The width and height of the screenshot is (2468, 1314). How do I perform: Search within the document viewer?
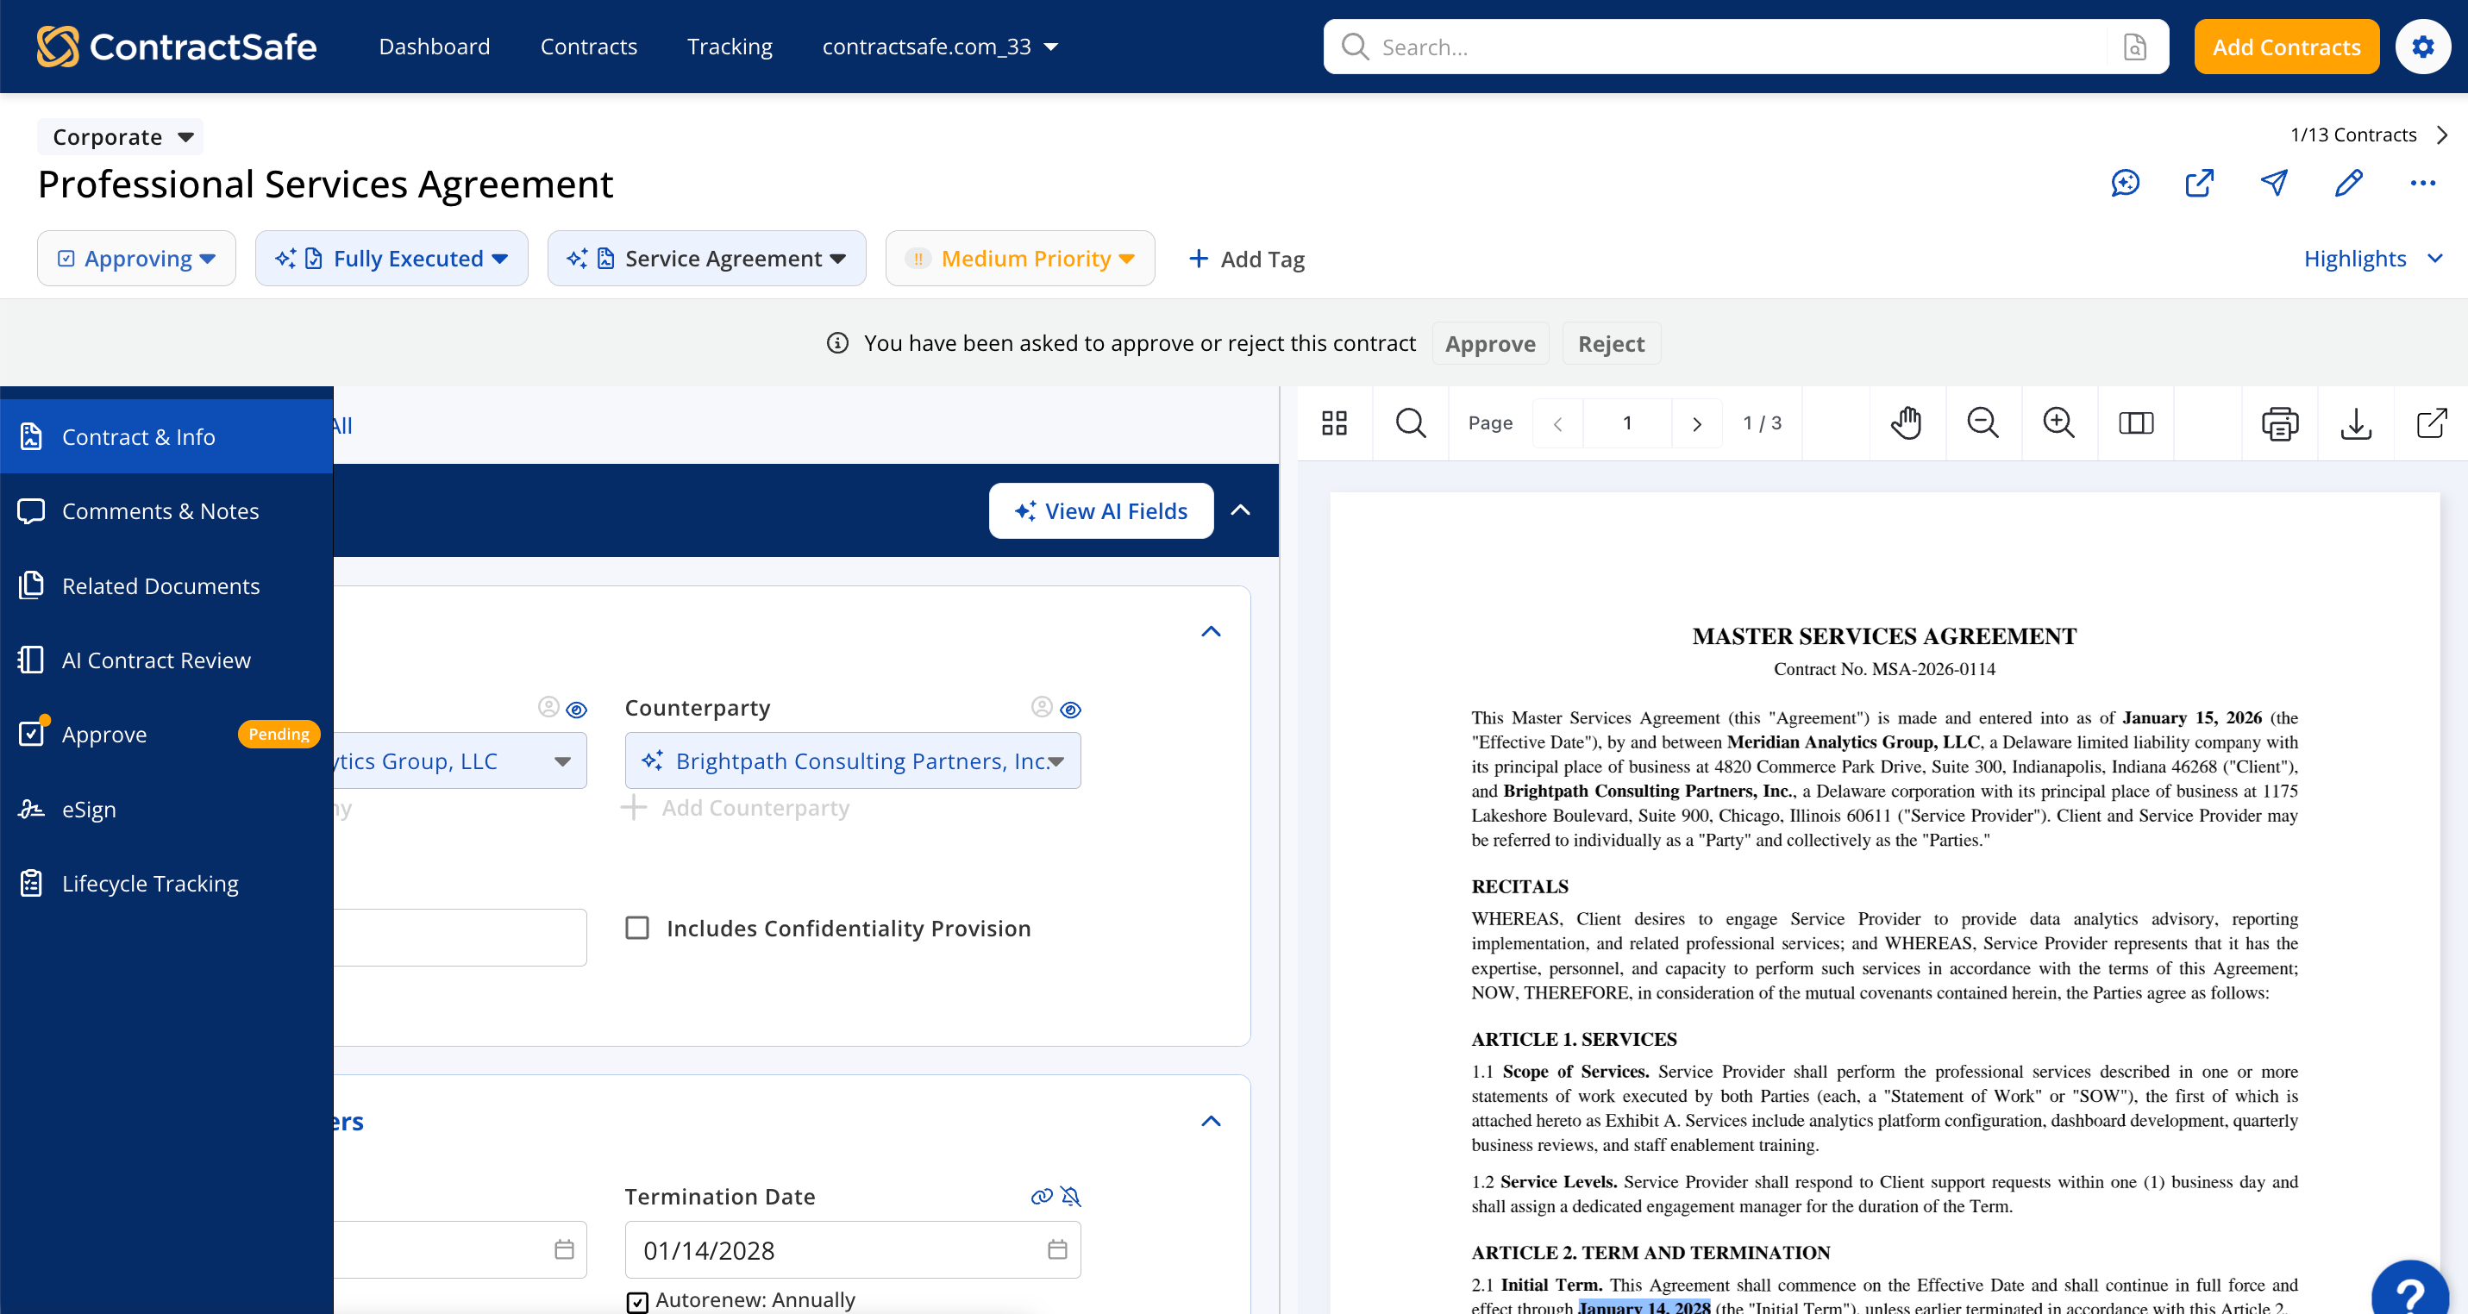click(1410, 422)
